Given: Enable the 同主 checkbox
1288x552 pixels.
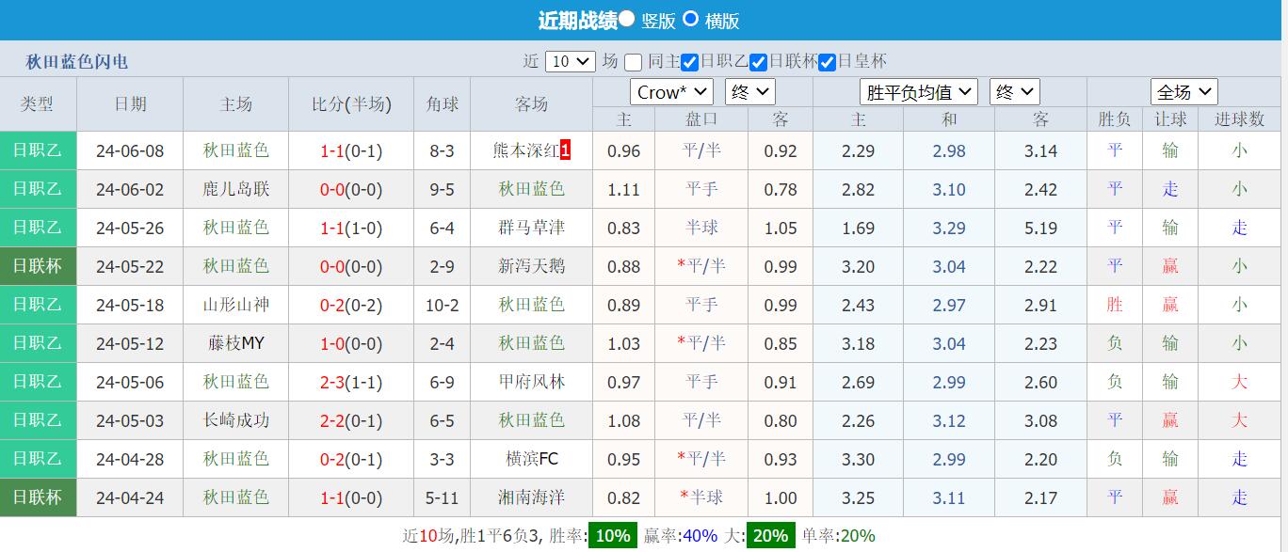Looking at the screenshot, I should [632, 62].
